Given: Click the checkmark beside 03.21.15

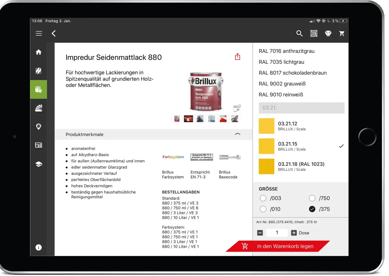Looking at the screenshot, I should pyautogui.click(x=341, y=146).
